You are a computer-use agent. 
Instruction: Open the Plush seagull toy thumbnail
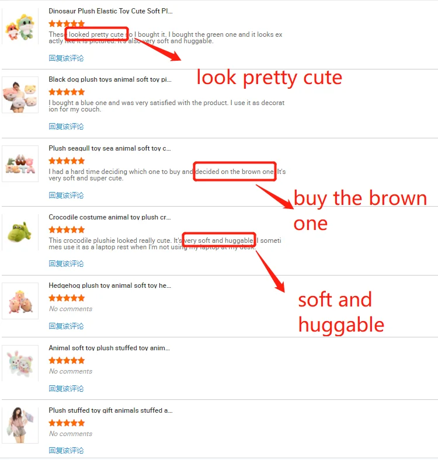20,163
